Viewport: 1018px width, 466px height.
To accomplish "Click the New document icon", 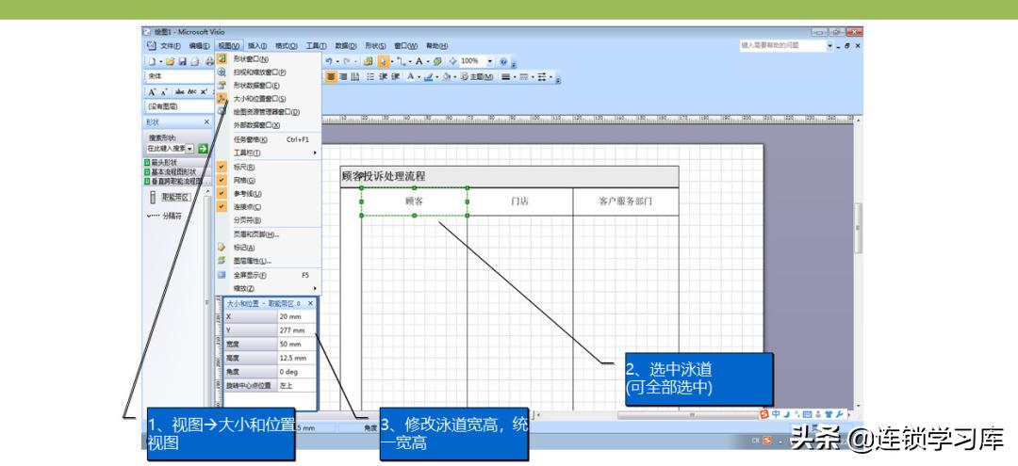I will (152, 61).
